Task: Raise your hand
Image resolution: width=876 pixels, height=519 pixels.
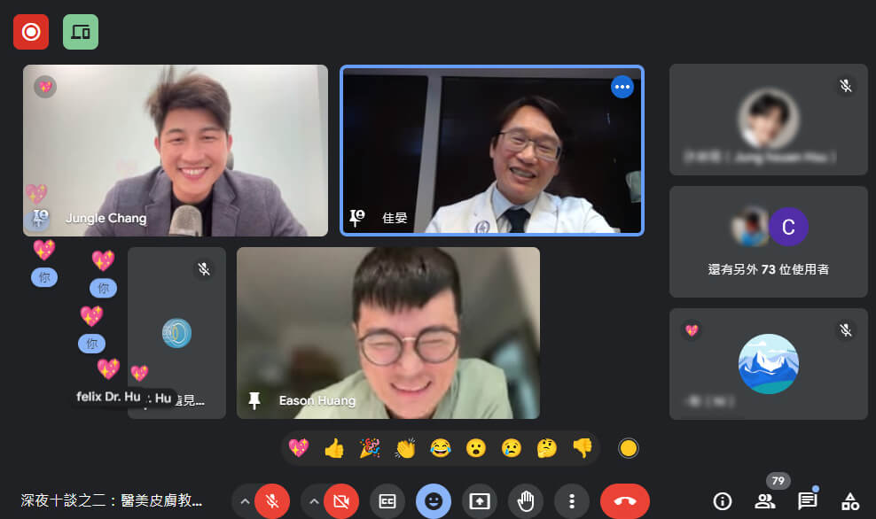Action: pyautogui.click(x=526, y=501)
